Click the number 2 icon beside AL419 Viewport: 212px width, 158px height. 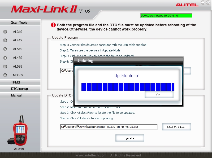pyautogui.click(x=5, y=40)
